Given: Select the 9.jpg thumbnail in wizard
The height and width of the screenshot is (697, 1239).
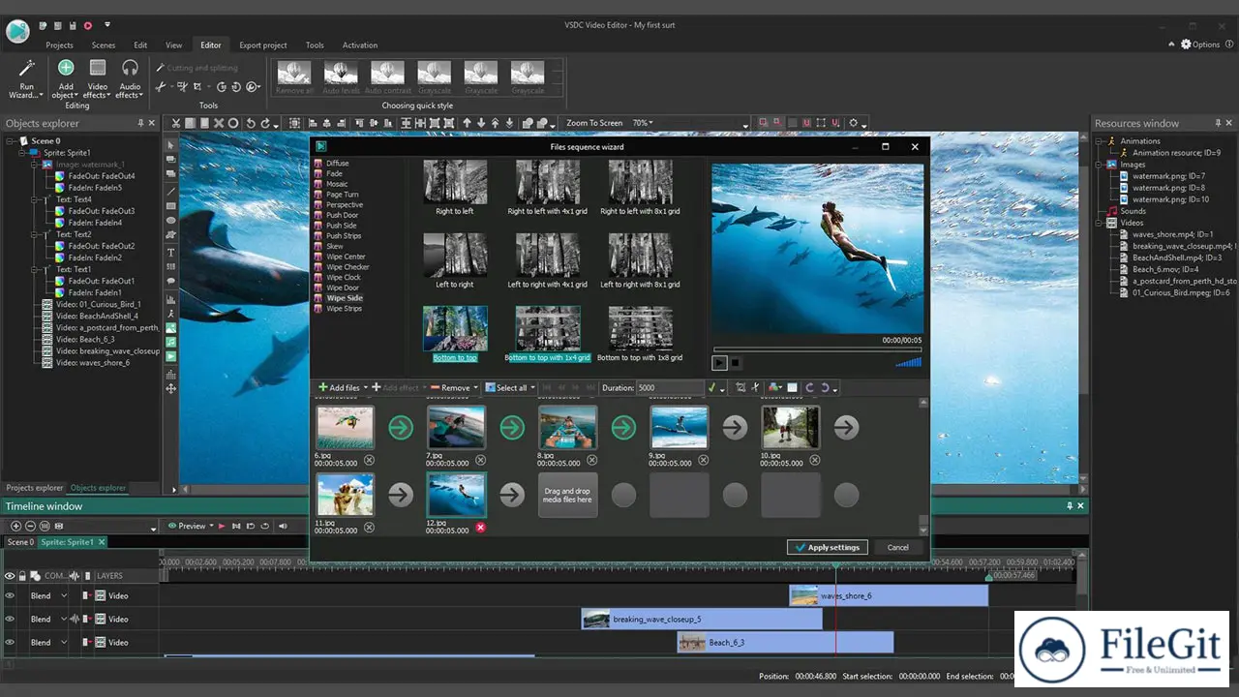Looking at the screenshot, I should [x=679, y=427].
